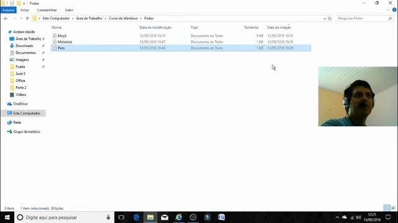
Task: Open OneDrive in navigation pane
Action: pos(21,104)
